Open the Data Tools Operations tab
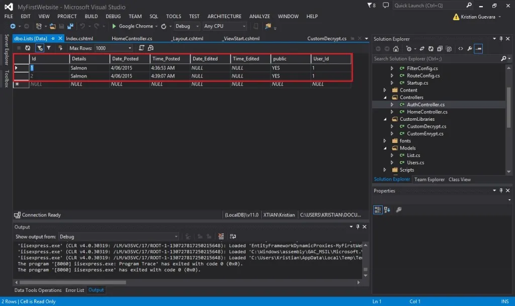The width and height of the screenshot is (515, 306). pyautogui.click(x=38, y=290)
